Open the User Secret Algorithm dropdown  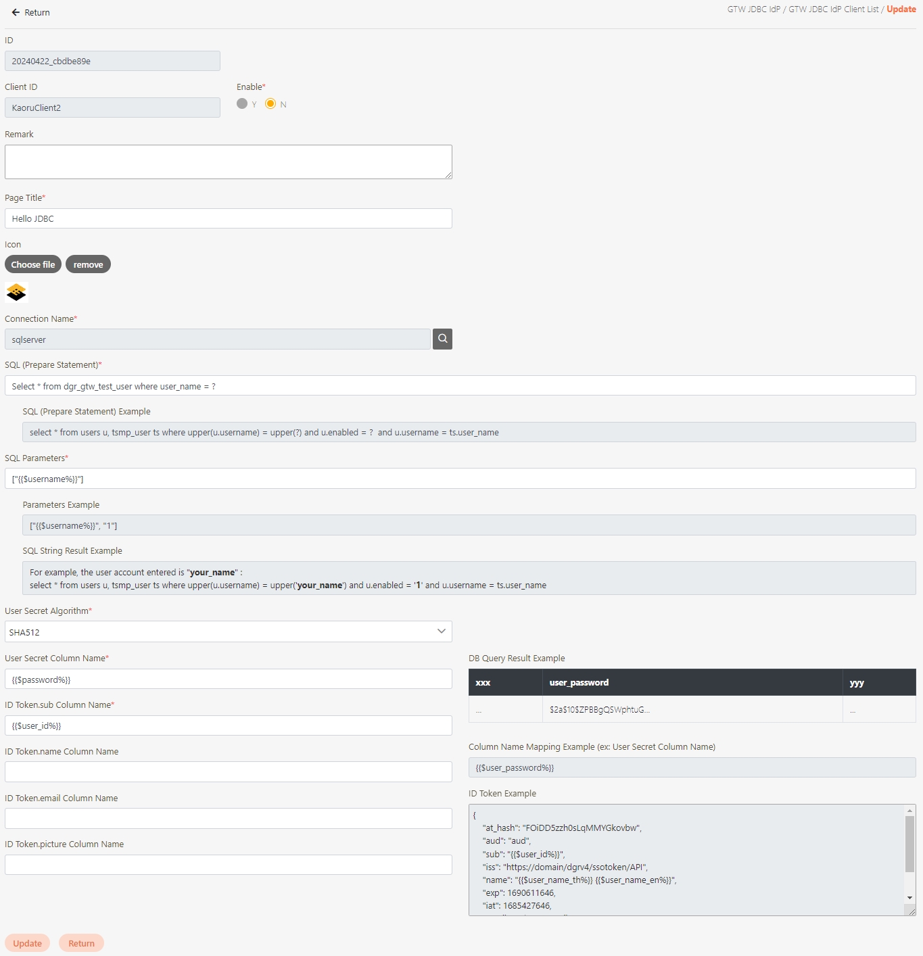[228, 631]
